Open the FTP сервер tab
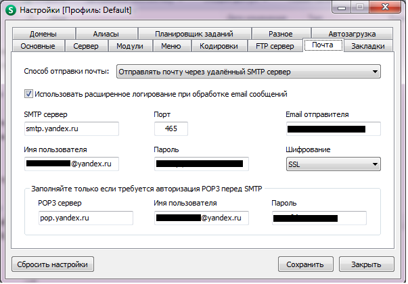The width and height of the screenshot is (408, 284). [275, 46]
